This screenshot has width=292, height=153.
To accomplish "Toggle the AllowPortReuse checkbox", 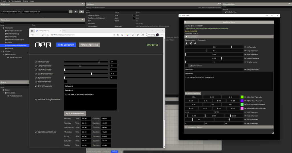I will click(x=134, y=15).
